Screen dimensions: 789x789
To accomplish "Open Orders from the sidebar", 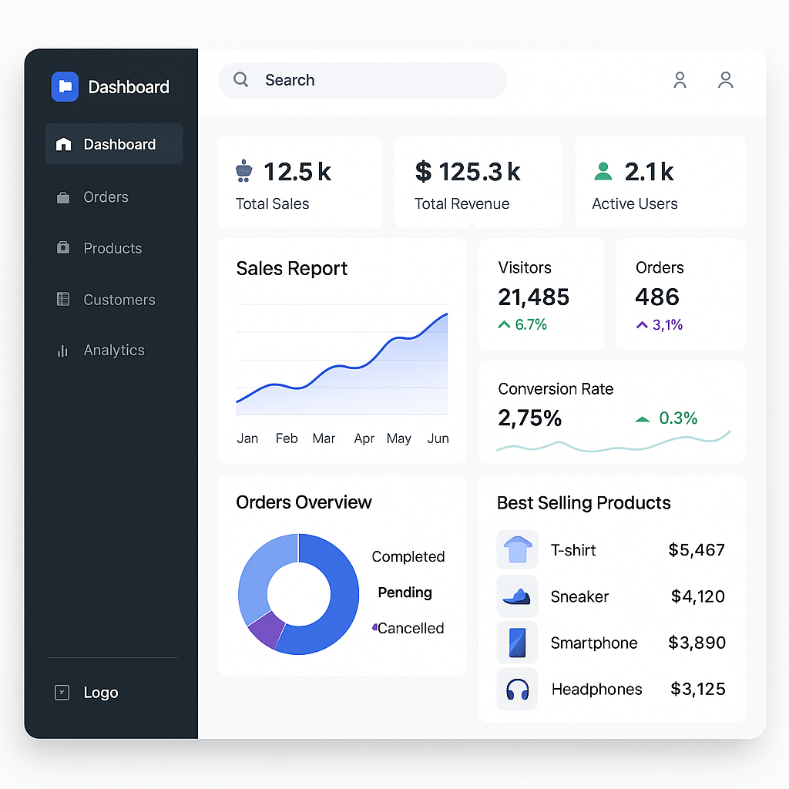I will coord(106,197).
